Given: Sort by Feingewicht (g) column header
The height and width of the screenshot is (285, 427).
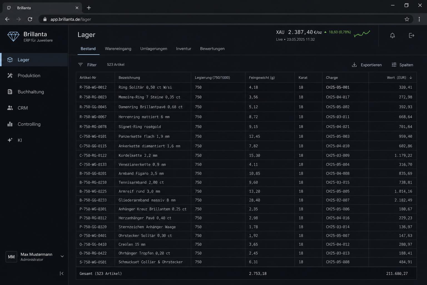Looking at the screenshot, I should point(262,77).
